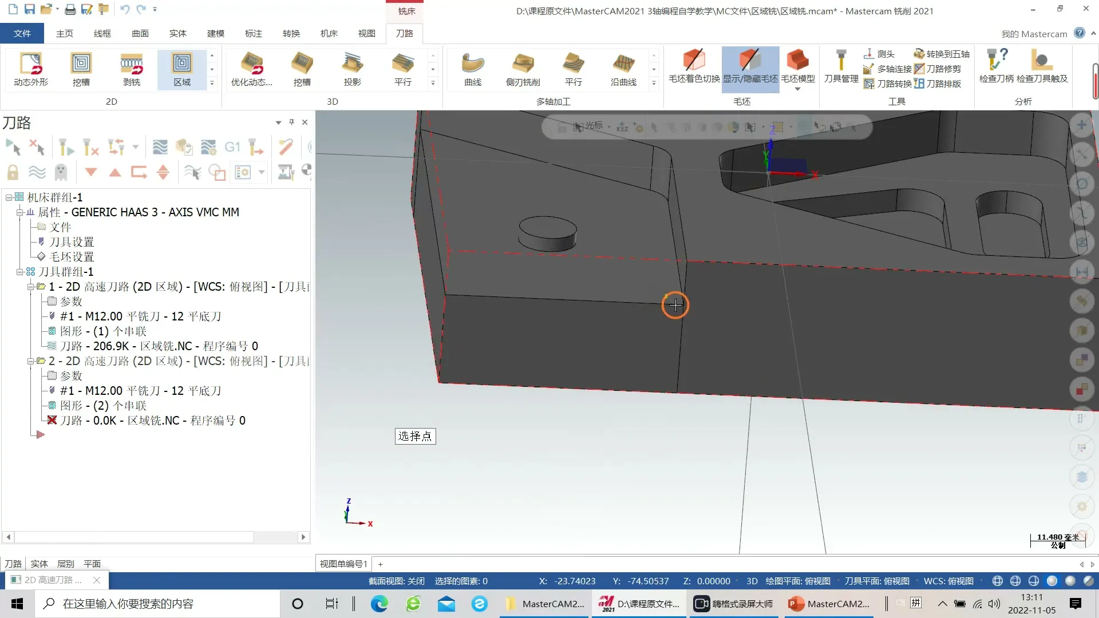
Task: Toggle lock on selected operations
Action: pos(13,172)
